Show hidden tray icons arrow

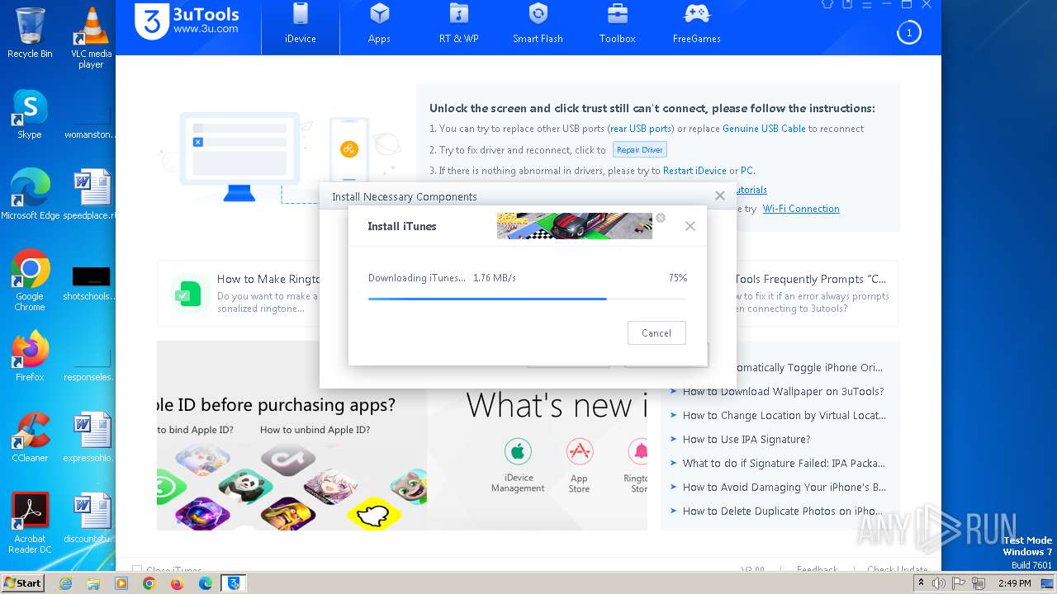pyautogui.click(x=921, y=583)
